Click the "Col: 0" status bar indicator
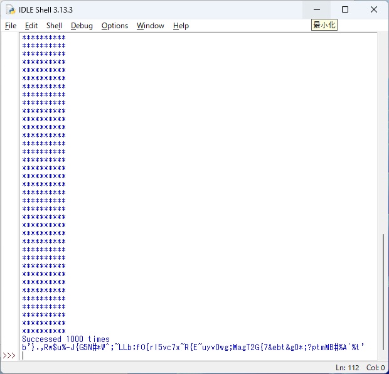Viewport: 389px width, 374px height. 375,368
